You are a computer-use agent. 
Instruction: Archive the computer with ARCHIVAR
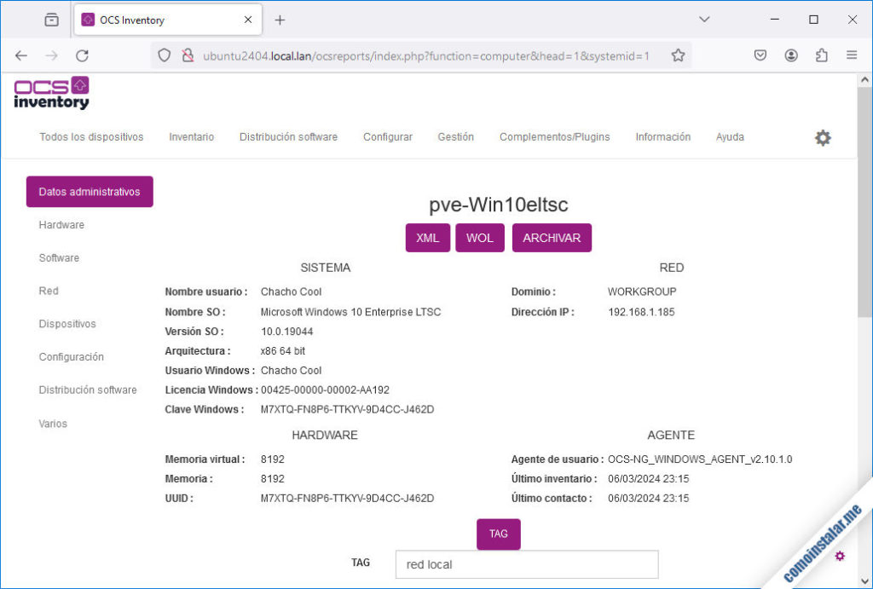pos(552,238)
